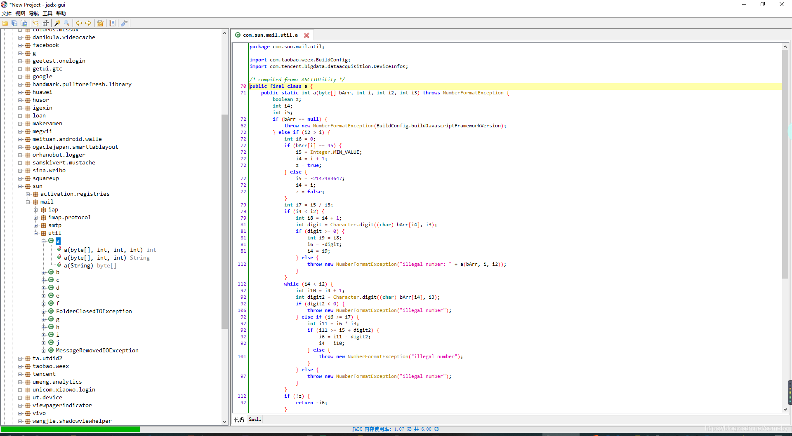Viewport: 792px width, 436px height.
Task: Click the code editor vertical scrollbar
Action: coord(785,164)
